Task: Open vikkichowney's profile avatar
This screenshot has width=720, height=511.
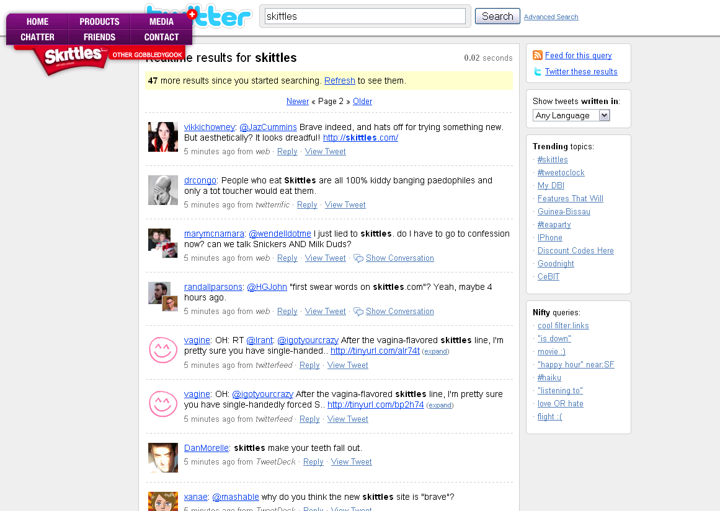Action: tap(163, 137)
